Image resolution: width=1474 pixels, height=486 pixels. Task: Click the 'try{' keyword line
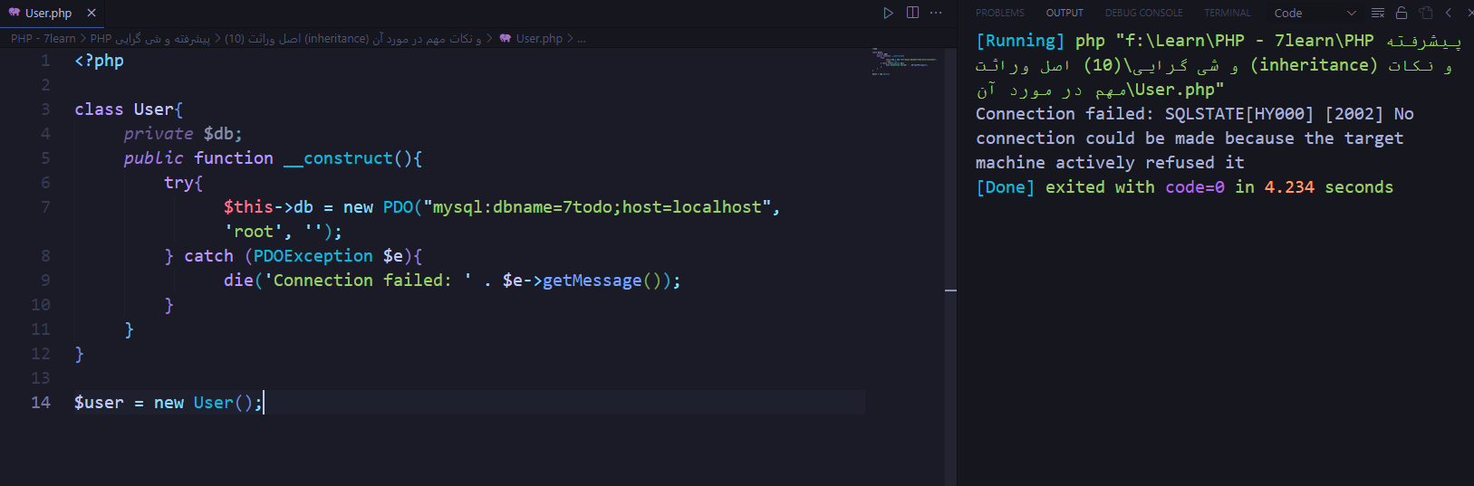tap(183, 182)
